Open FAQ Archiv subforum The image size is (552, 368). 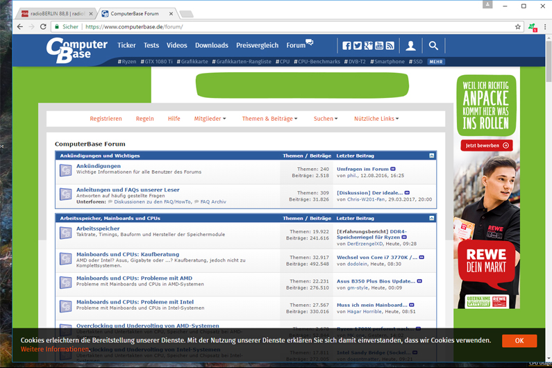(213, 202)
